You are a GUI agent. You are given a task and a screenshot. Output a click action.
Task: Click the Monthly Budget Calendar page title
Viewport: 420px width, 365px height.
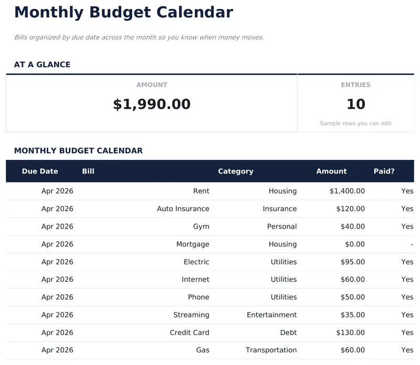tap(123, 12)
